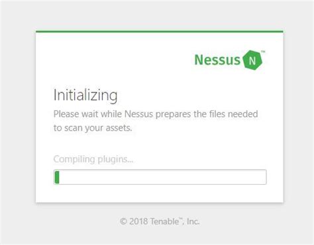Click the trademark symbol beside Nessus logo

click(x=263, y=52)
